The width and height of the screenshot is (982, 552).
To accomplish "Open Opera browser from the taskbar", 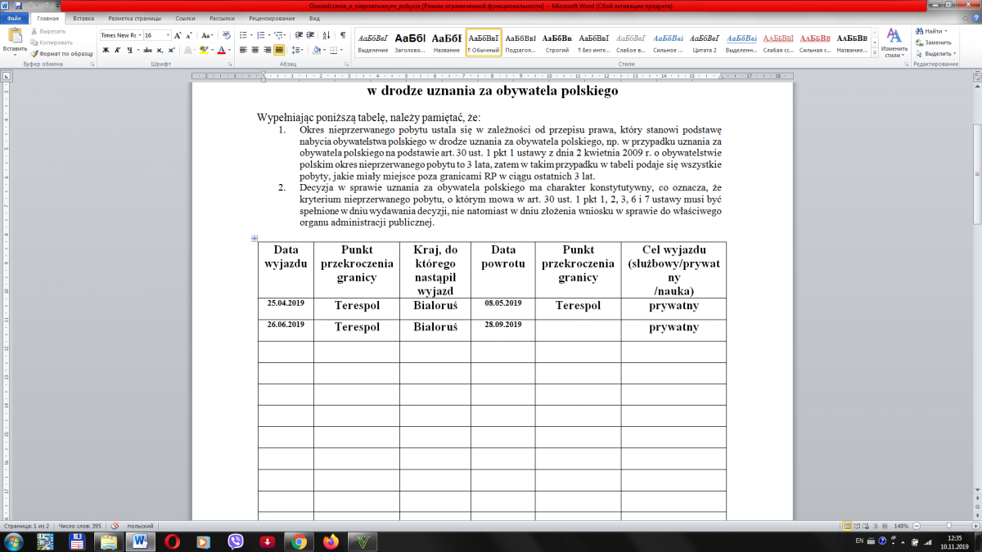I will (x=172, y=541).
